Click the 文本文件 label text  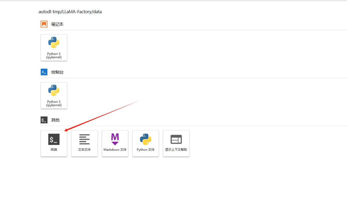pyautogui.click(x=84, y=150)
